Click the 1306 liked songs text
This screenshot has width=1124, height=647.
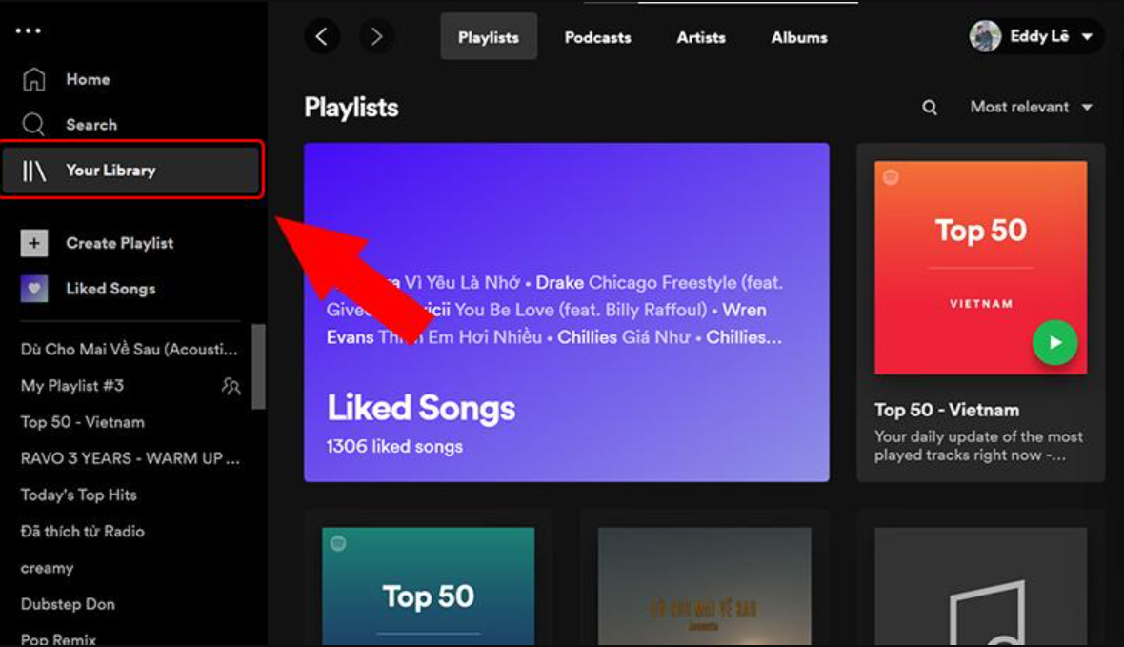tap(394, 446)
